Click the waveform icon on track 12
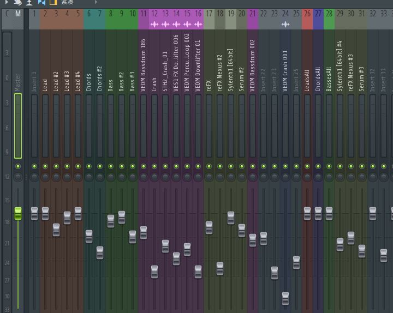The width and height of the screenshot is (393, 313). click(154, 25)
